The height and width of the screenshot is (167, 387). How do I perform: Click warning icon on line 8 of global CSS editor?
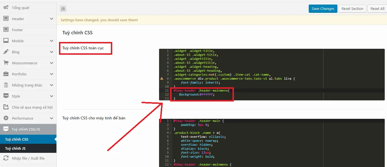162,79
